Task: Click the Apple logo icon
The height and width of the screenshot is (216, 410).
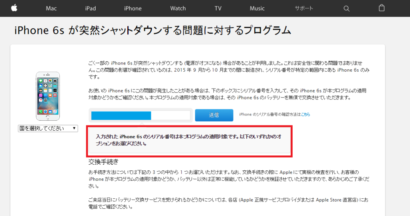Action: pos(14,8)
